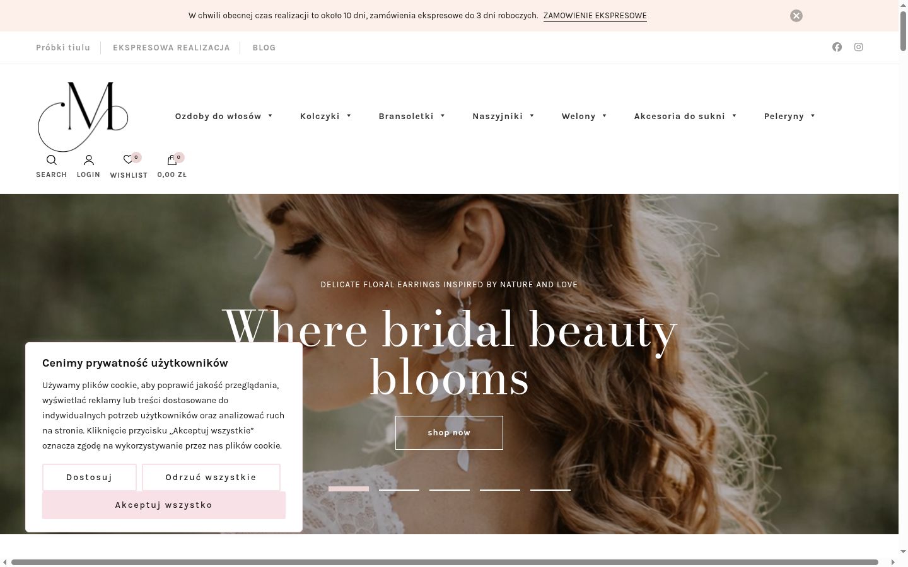Open the Peleryny menu
Image resolution: width=908 pixels, height=567 pixels.
pyautogui.click(x=789, y=116)
